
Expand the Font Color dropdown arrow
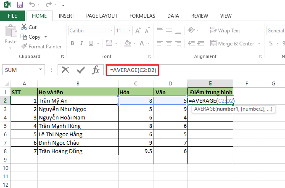click(149, 43)
